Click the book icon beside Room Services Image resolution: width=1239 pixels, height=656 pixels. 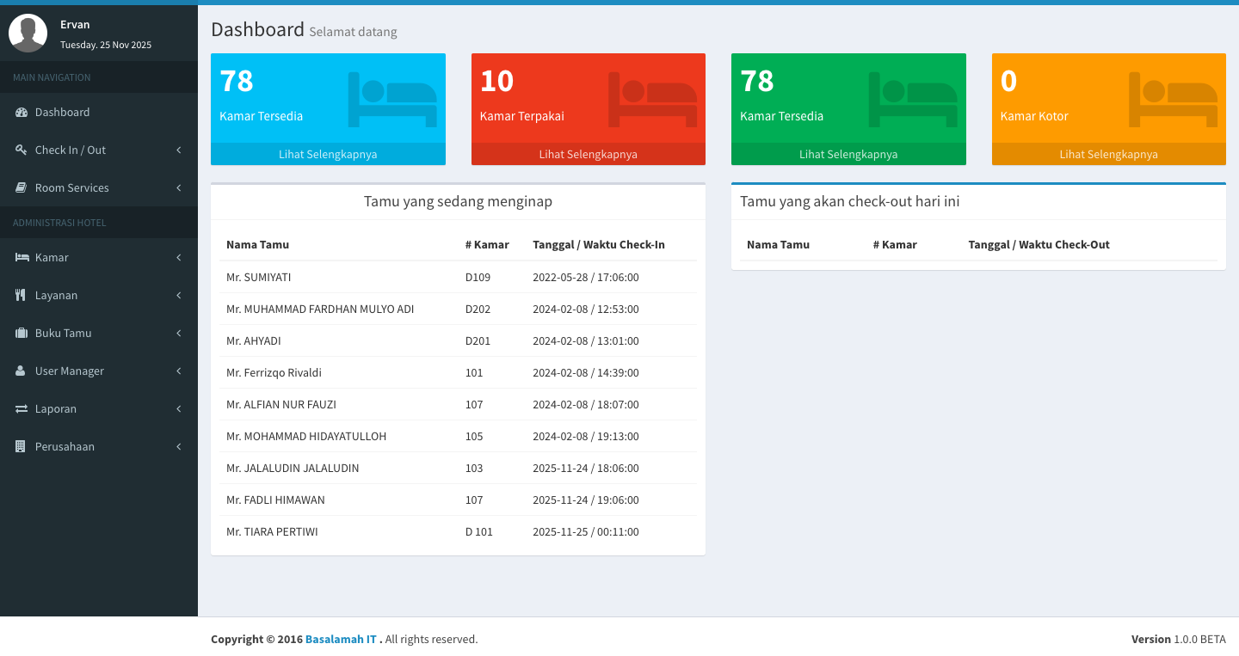22,188
